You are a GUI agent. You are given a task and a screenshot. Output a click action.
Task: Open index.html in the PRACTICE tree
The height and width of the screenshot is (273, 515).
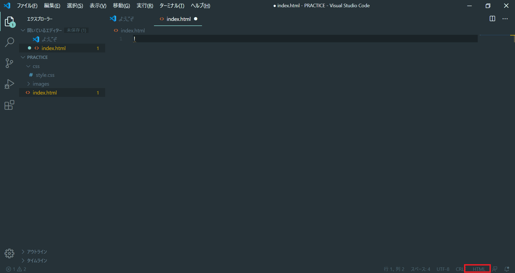point(62,93)
